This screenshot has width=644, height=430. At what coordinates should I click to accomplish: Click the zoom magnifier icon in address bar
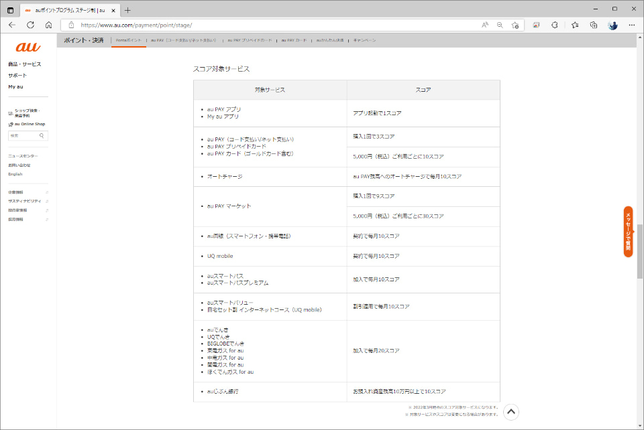point(500,25)
